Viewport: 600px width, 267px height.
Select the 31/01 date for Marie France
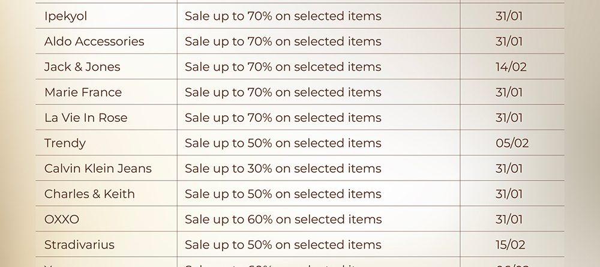coord(509,92)
